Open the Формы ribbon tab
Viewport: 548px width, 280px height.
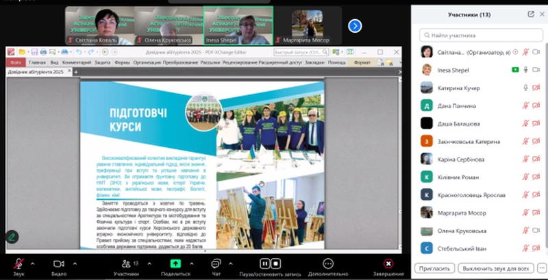pyautogui.click(x=122, y=62)
